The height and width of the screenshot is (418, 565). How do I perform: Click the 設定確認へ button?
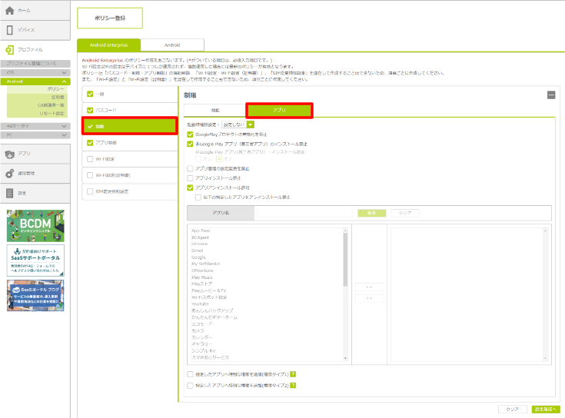pyautogui.click(x=546, y=409)
